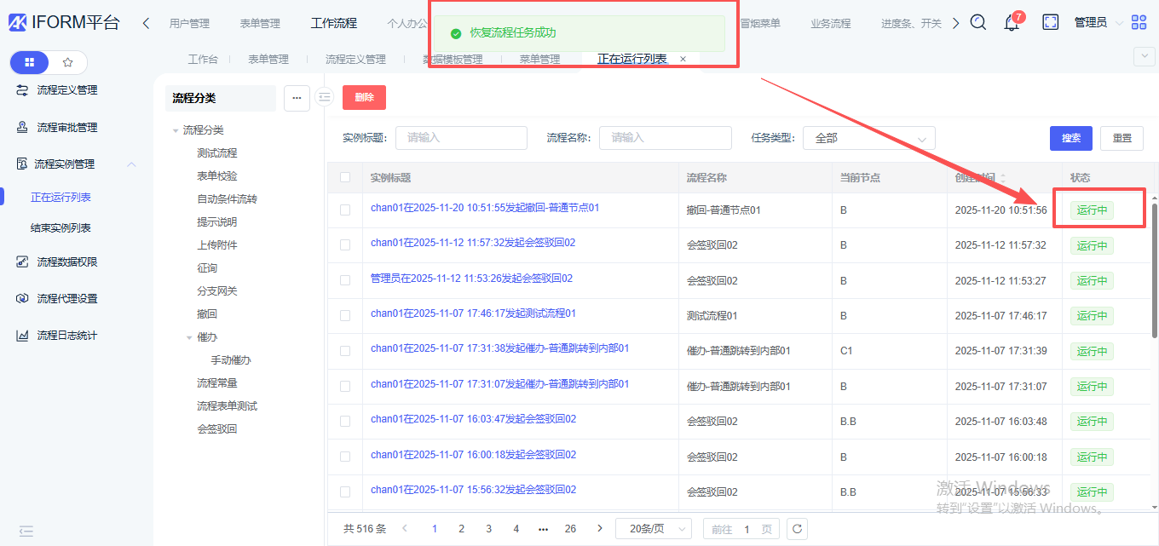Click the 实例标题 input field
Viewport: 1159px width, 546px height.
(x=461, y=138)
